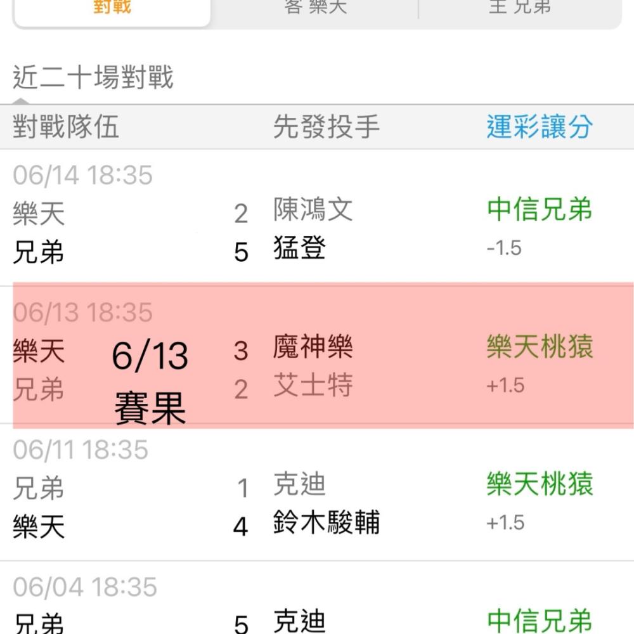
Task: Select starting pitcher 猛登
Action: (300, 247)
